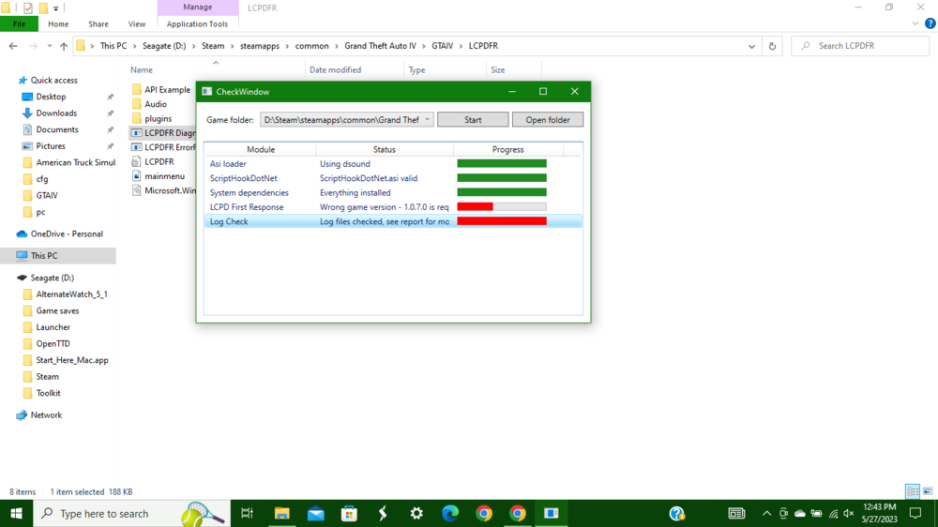Open recent locations dropdown arrow
The image size is (938, 527).
click(49, 46)
